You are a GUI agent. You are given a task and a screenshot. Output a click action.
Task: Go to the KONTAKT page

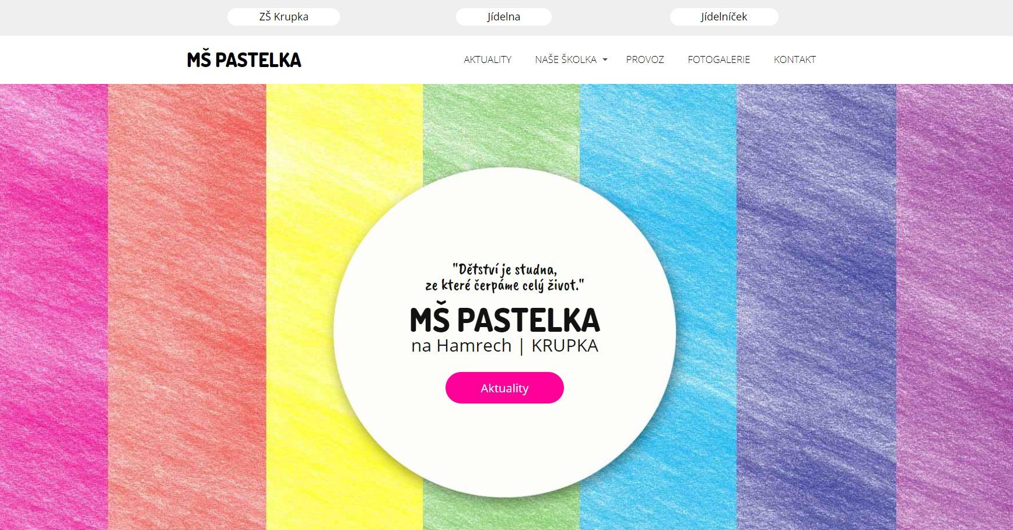pyautogui.click(x=794, y=59)
